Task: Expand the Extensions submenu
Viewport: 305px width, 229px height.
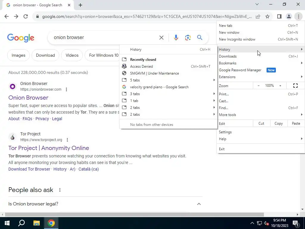Action: point(261,77)
